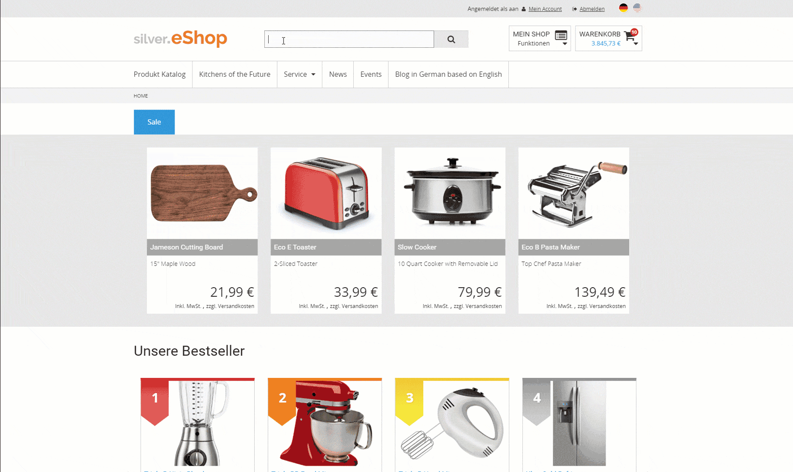Switch language via US flag icon
This screenshot has height=472, width=793.
(637, 8)
